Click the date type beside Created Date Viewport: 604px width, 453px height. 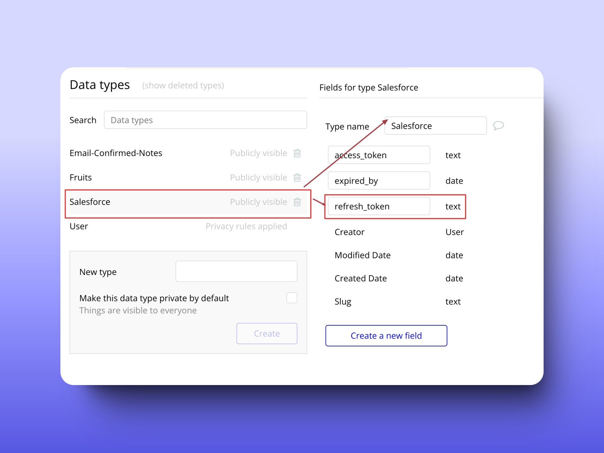(x=454, y=279)
